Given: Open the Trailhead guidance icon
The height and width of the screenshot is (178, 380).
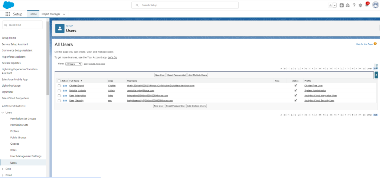Looking at the screenshot, I should 348,5.
